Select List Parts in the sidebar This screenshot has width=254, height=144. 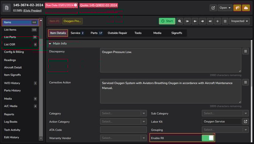click(x=20, y=37)
